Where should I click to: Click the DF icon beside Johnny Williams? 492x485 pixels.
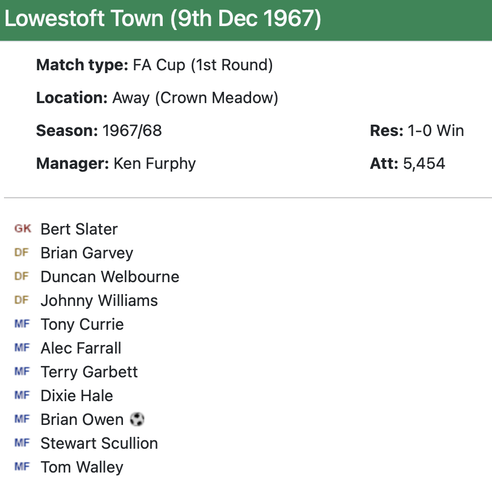point(22,300)
